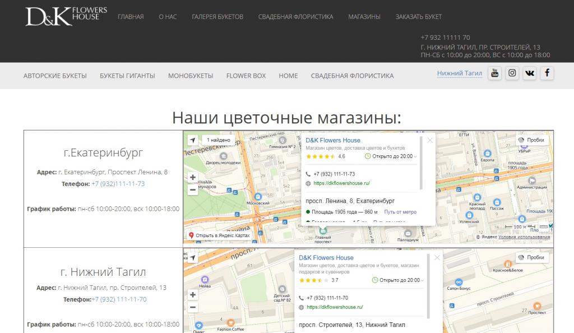Click Nizhny Tagil phone link +7 (932) 111-11-70

pos(119,299)
